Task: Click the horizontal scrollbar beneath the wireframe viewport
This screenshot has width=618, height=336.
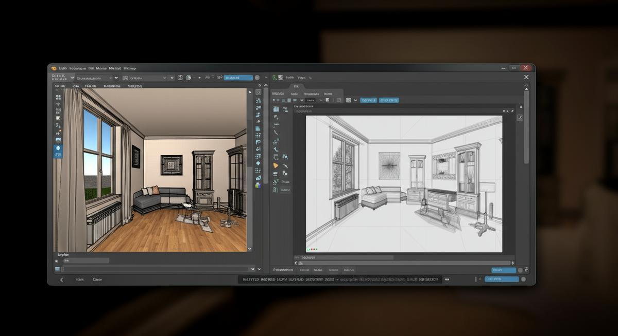Action: click(x=402, y=263)
